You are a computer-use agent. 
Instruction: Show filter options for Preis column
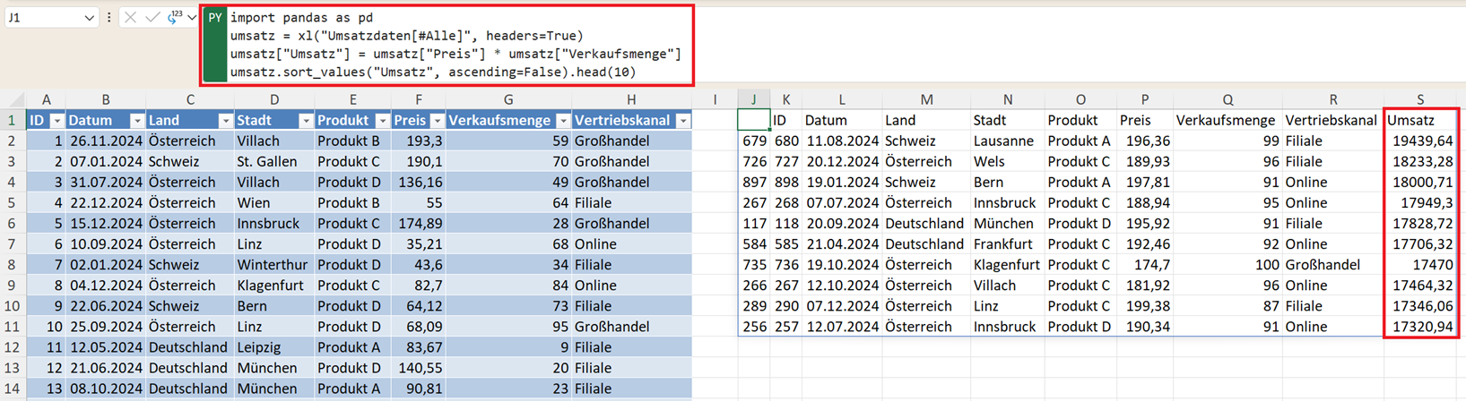(x=437, y=121)
